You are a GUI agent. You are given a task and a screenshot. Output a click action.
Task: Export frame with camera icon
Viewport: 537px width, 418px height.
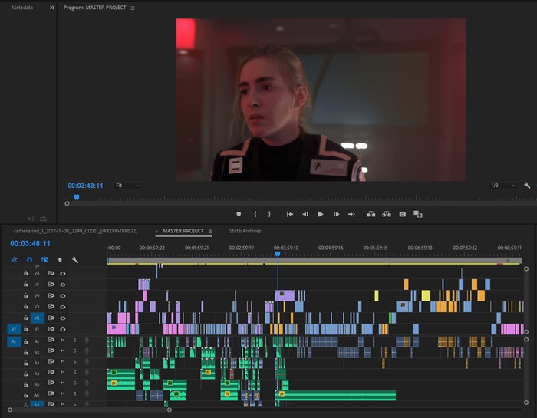(x=403, y=214)
